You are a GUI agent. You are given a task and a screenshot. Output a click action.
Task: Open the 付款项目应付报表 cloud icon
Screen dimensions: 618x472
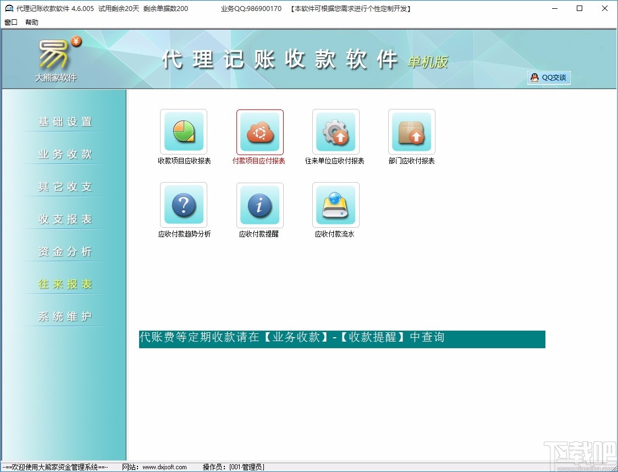click(x=260, y=131)
